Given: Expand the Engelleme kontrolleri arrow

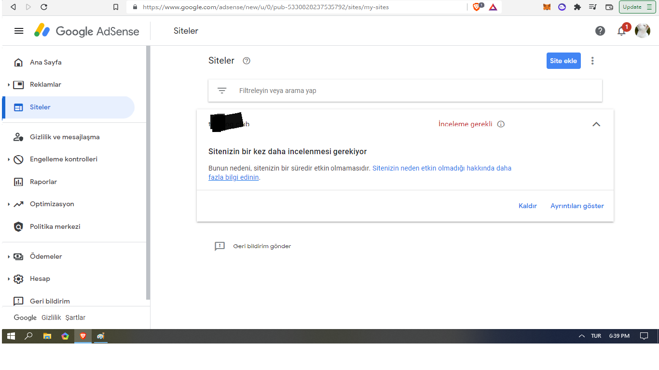Looking at the screenshot, I should point(9,159).
